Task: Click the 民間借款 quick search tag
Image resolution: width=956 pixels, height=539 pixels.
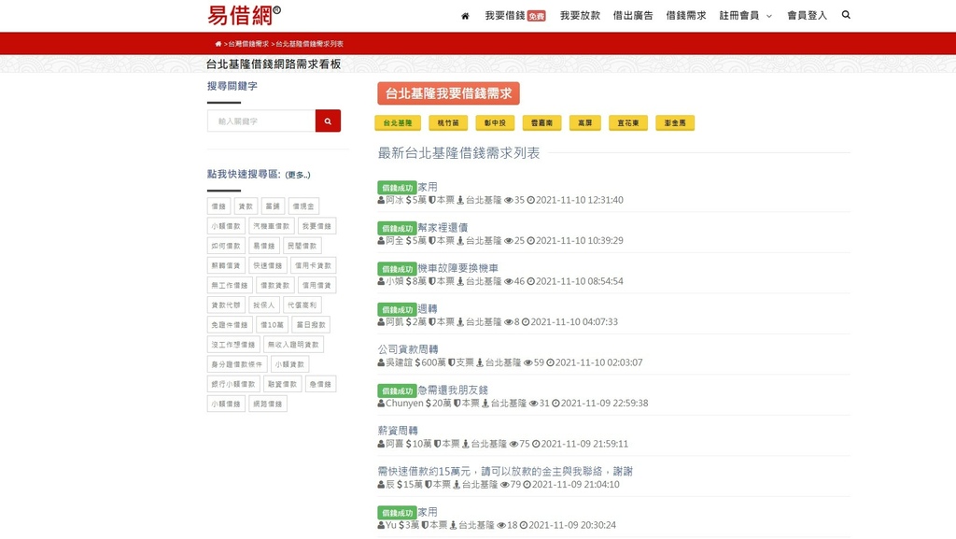Action: [302, 246]
